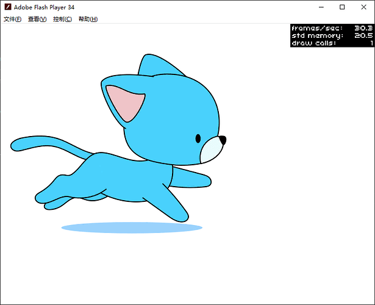Open the 帮助(H) menu
The width and height of the screenshot is (375, 305).
(88, 19)
